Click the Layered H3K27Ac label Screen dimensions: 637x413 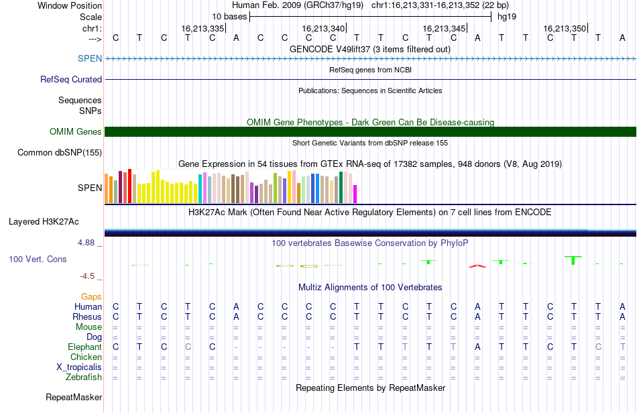pos(44,222)
